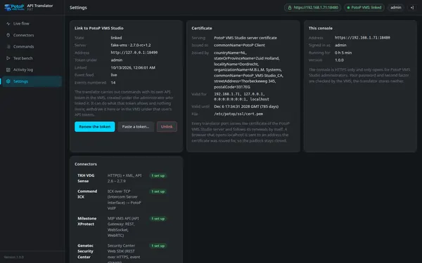Click the This console Version value 1.0.0
The image size is (422, 263).
coord(339,60)
